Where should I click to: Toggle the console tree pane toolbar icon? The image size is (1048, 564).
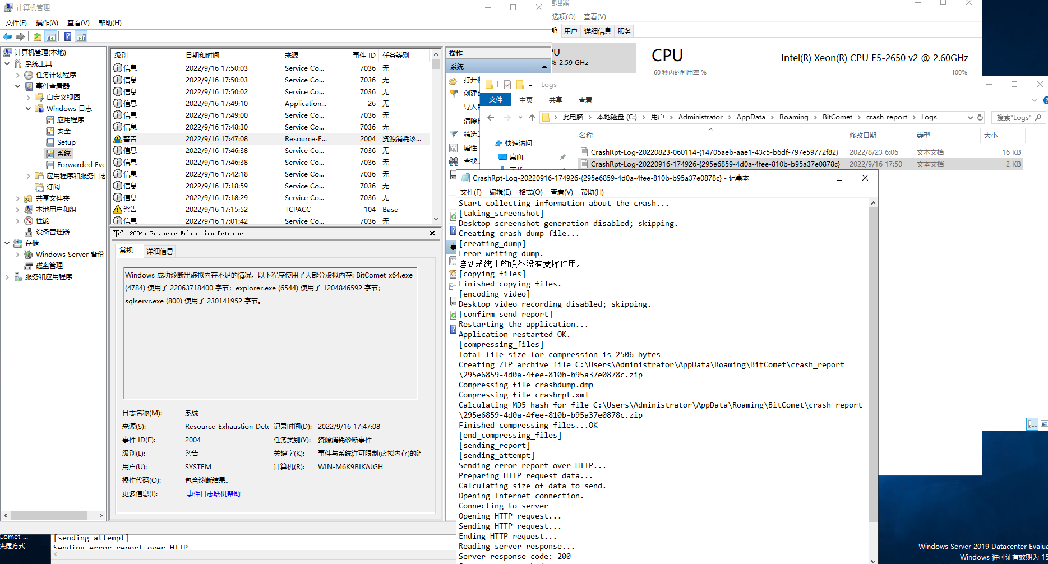[51, 36]
